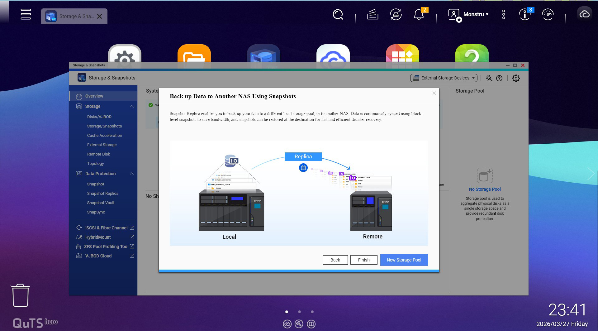The image size is (598, 331).
Task: Click the New Storage Pool button
Action: (x=404, y=260)
